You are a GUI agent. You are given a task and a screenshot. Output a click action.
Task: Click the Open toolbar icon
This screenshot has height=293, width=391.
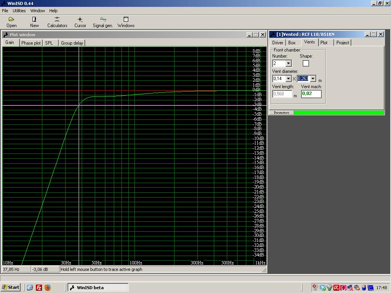(x=11, y=22)
